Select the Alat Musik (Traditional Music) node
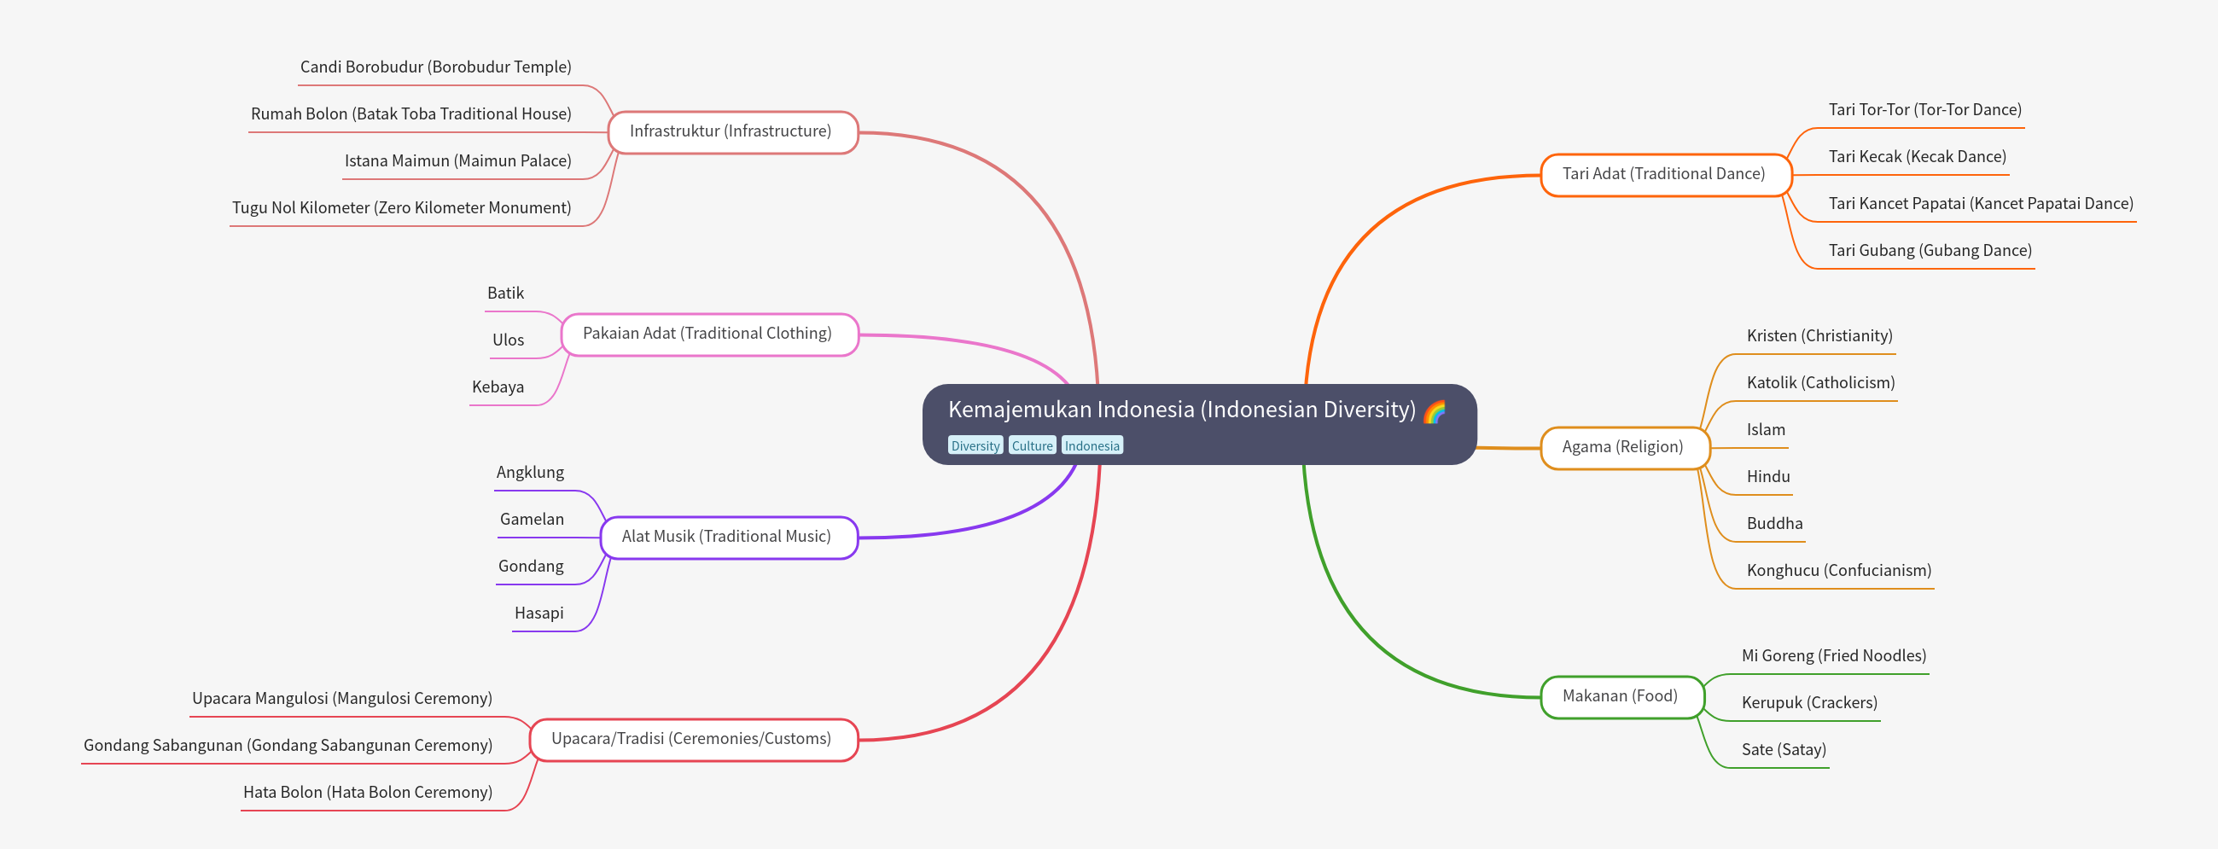 (x=729, y=538)
